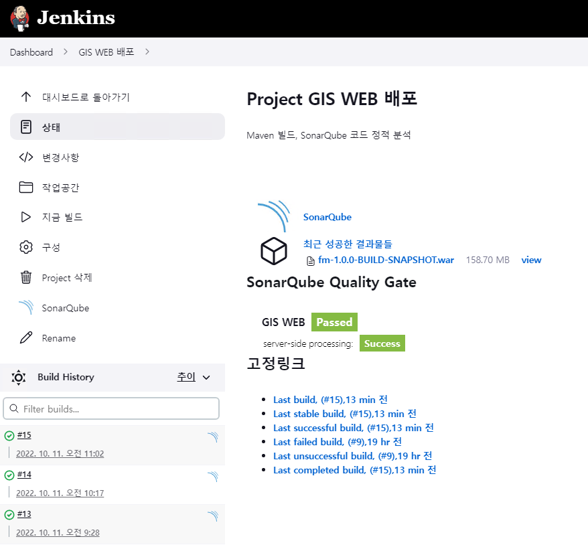This screenshot has width=588, height=545.
Task: Click the 158.70 MB file size text
Action: 488,260
